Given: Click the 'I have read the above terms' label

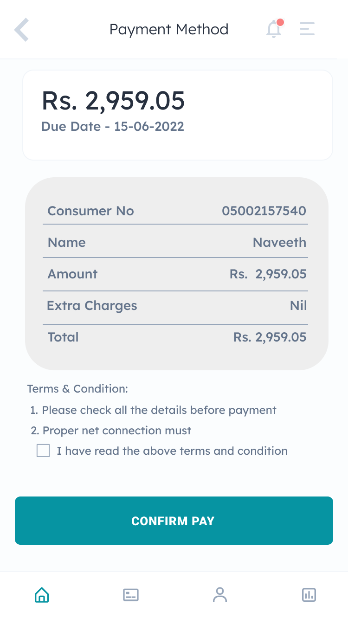Looking at the screenshot, I should click(172, 451).
